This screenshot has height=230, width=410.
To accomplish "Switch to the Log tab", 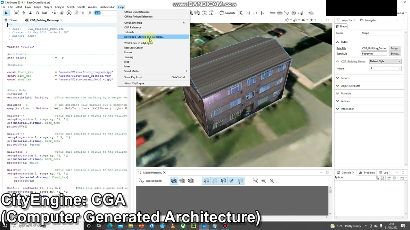I will [x=383, y=172].
